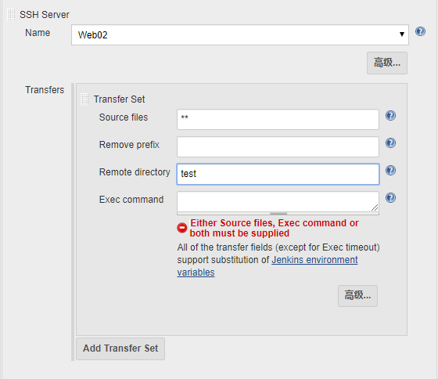Show help for Remote directory field

coord(390,171)
